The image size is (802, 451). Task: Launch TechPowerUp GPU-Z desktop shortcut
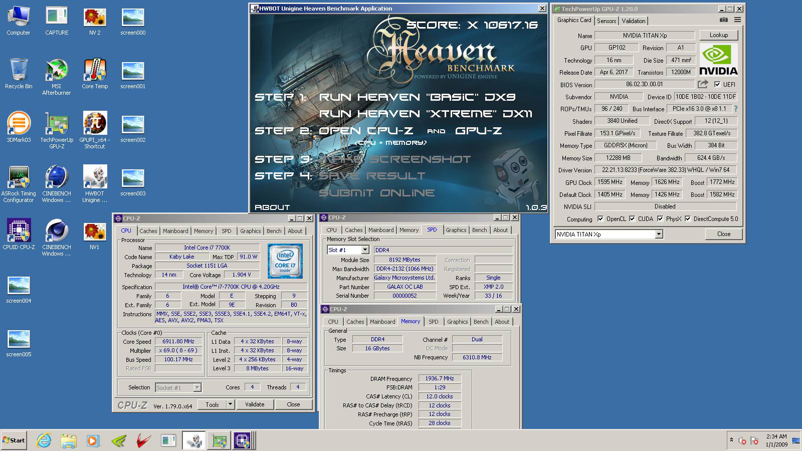click(57, 130)
